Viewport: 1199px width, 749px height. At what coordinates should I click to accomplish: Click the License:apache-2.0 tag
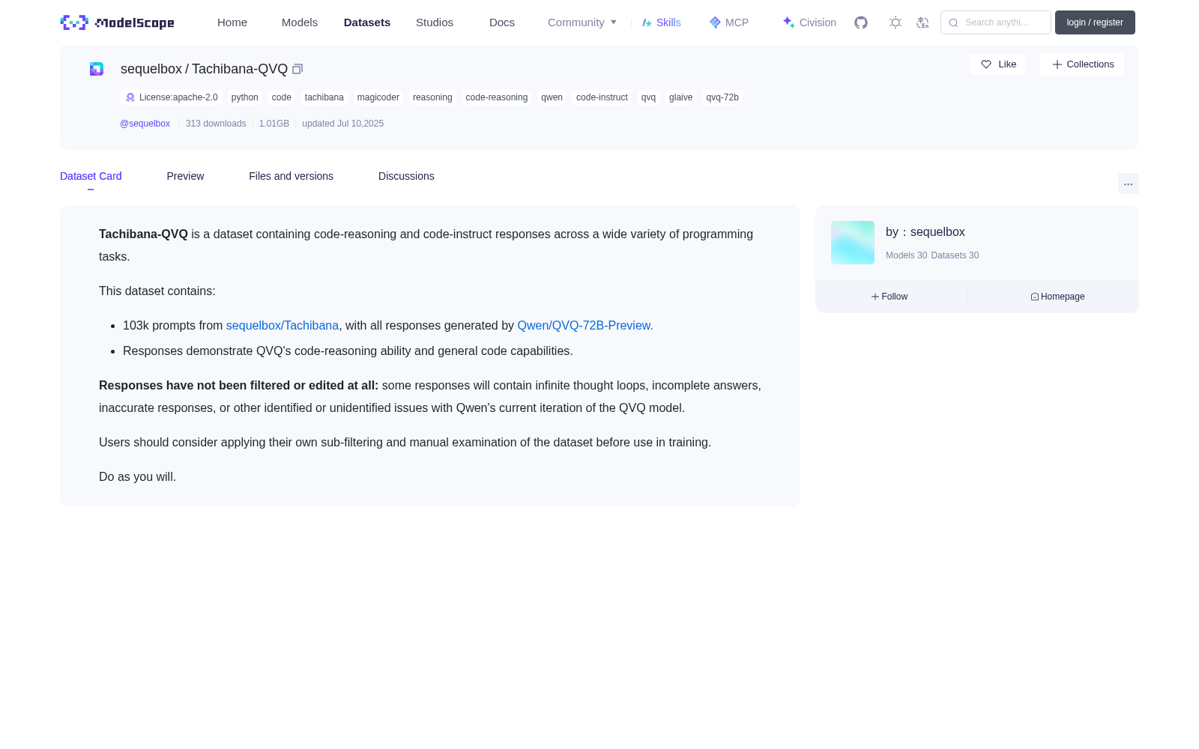click(x=172, y=97)
